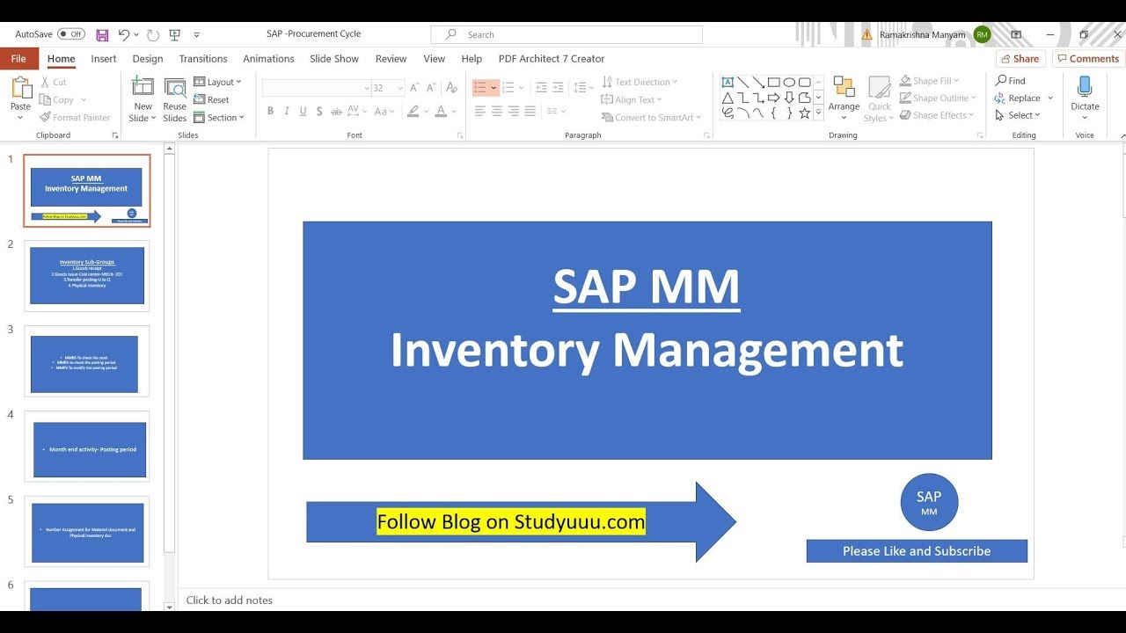Click Please Like and Subscribe box
Screen dimensions: 1126x633
(917, 551)
